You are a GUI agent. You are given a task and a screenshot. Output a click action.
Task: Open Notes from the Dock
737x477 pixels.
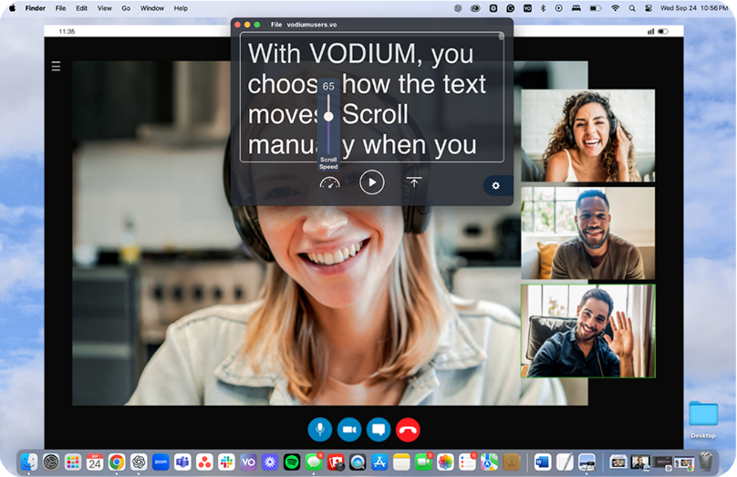(401, 462)
